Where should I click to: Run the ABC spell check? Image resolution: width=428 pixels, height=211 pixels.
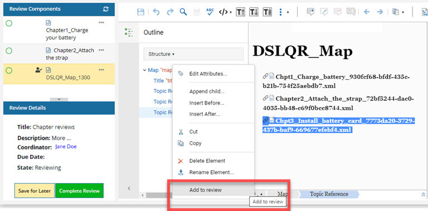point(210,12)
